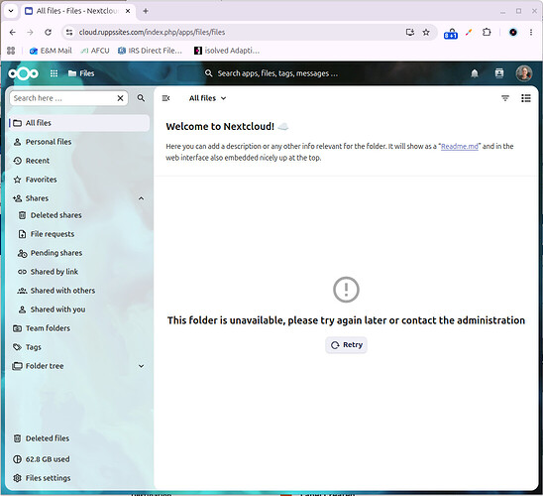This screenshot has height=496, width=543.
Task: Open the user avatar menu
Action: coord(523,73)
